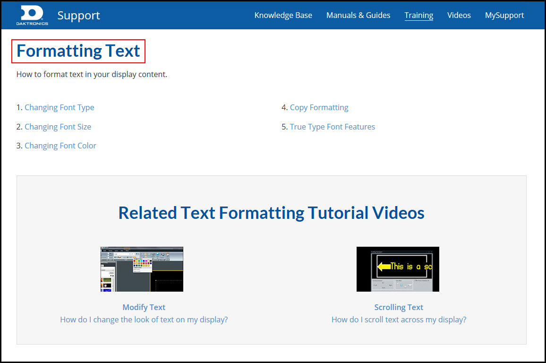This screenshot has width=546, height=363.
Task: Click the Scrolling Text video thumbnail
Action: (398, 268)
